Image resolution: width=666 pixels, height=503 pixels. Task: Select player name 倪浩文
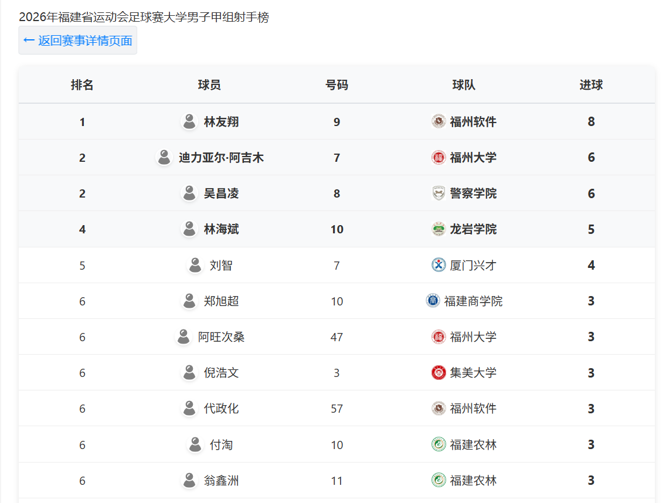[221, 373]
